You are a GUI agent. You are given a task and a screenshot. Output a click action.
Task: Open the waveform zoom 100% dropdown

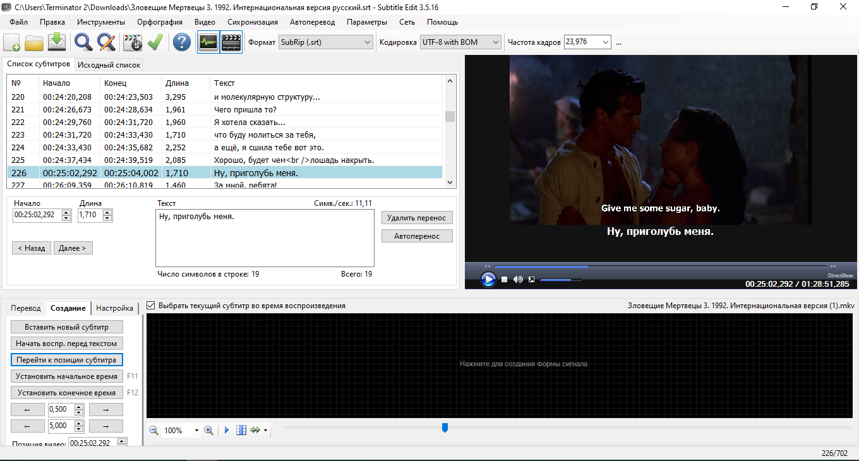(196, 431)
